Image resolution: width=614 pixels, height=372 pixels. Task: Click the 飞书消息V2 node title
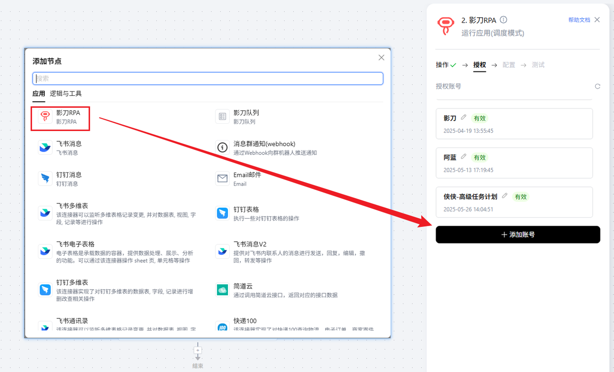point(249,244)
